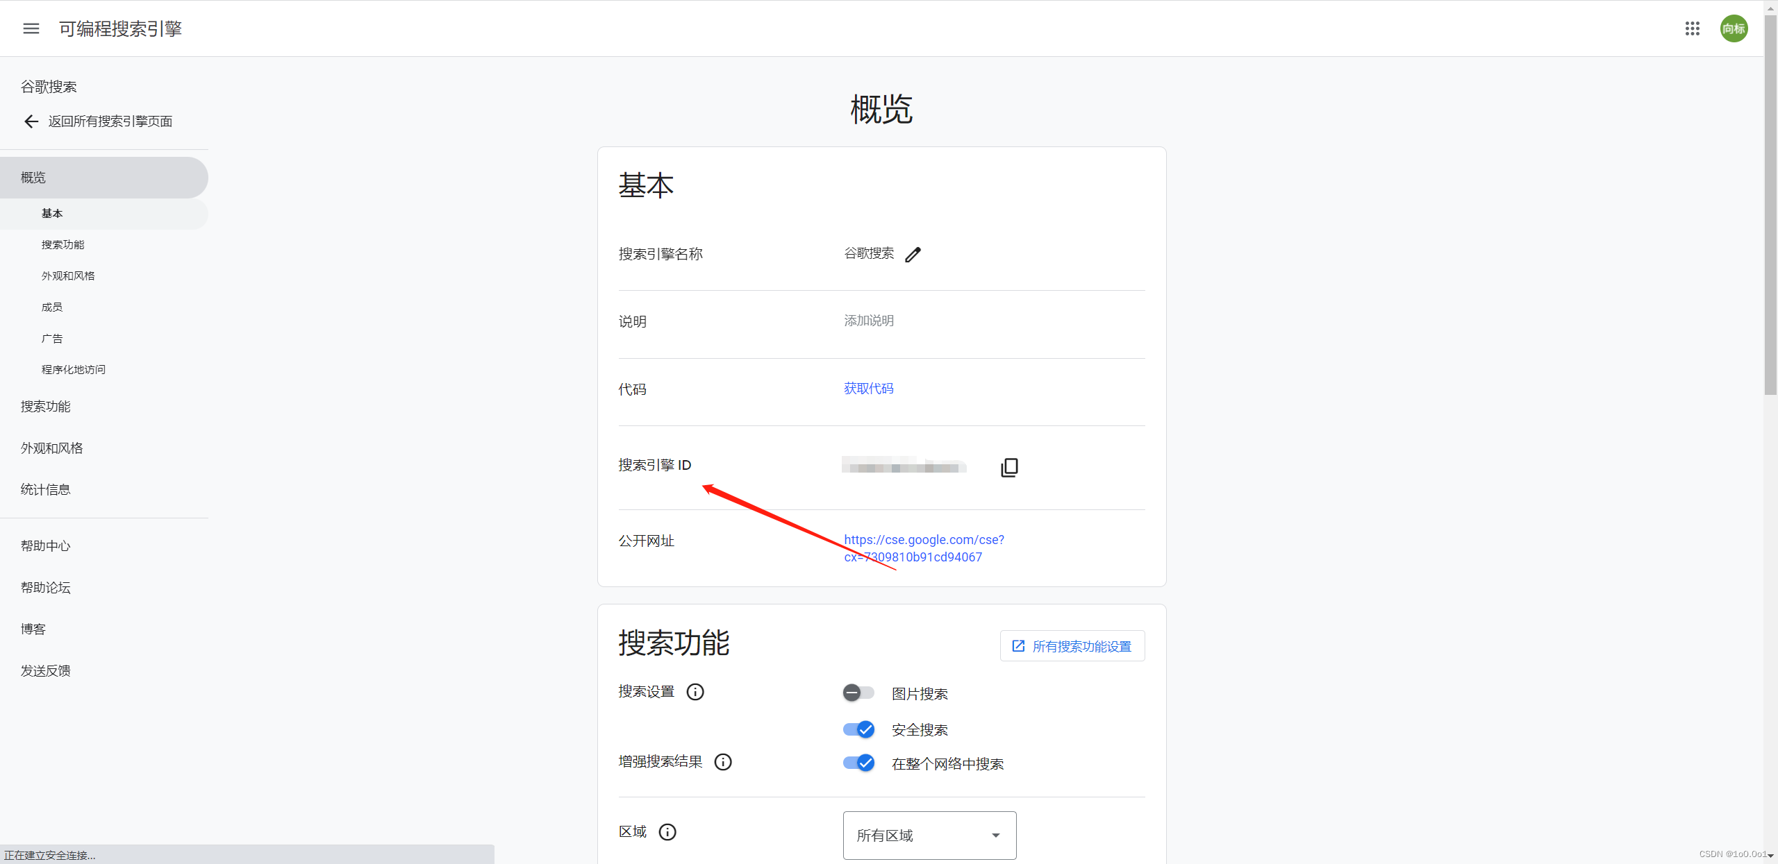Click 发送反馈 in the sidebar
The width and height of the screenshot is (1778, 864).
46,671
